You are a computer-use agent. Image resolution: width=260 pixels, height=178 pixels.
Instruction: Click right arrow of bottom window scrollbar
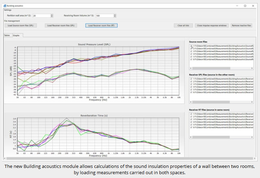coord(255,159)
